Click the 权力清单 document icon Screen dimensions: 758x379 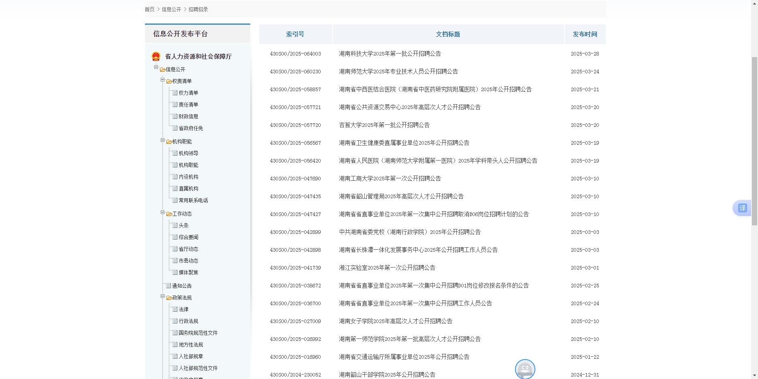click(175, 92)
